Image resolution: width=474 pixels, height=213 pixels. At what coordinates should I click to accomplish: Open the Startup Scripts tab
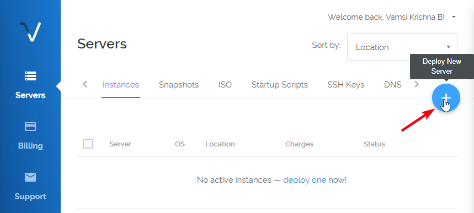280,85
